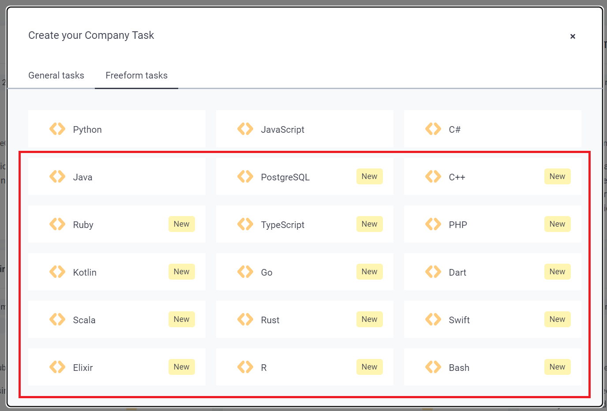The height and width of the screenshot is (411, 607).
Task: Click the Kotlin label text
Action: pos(85,273)
